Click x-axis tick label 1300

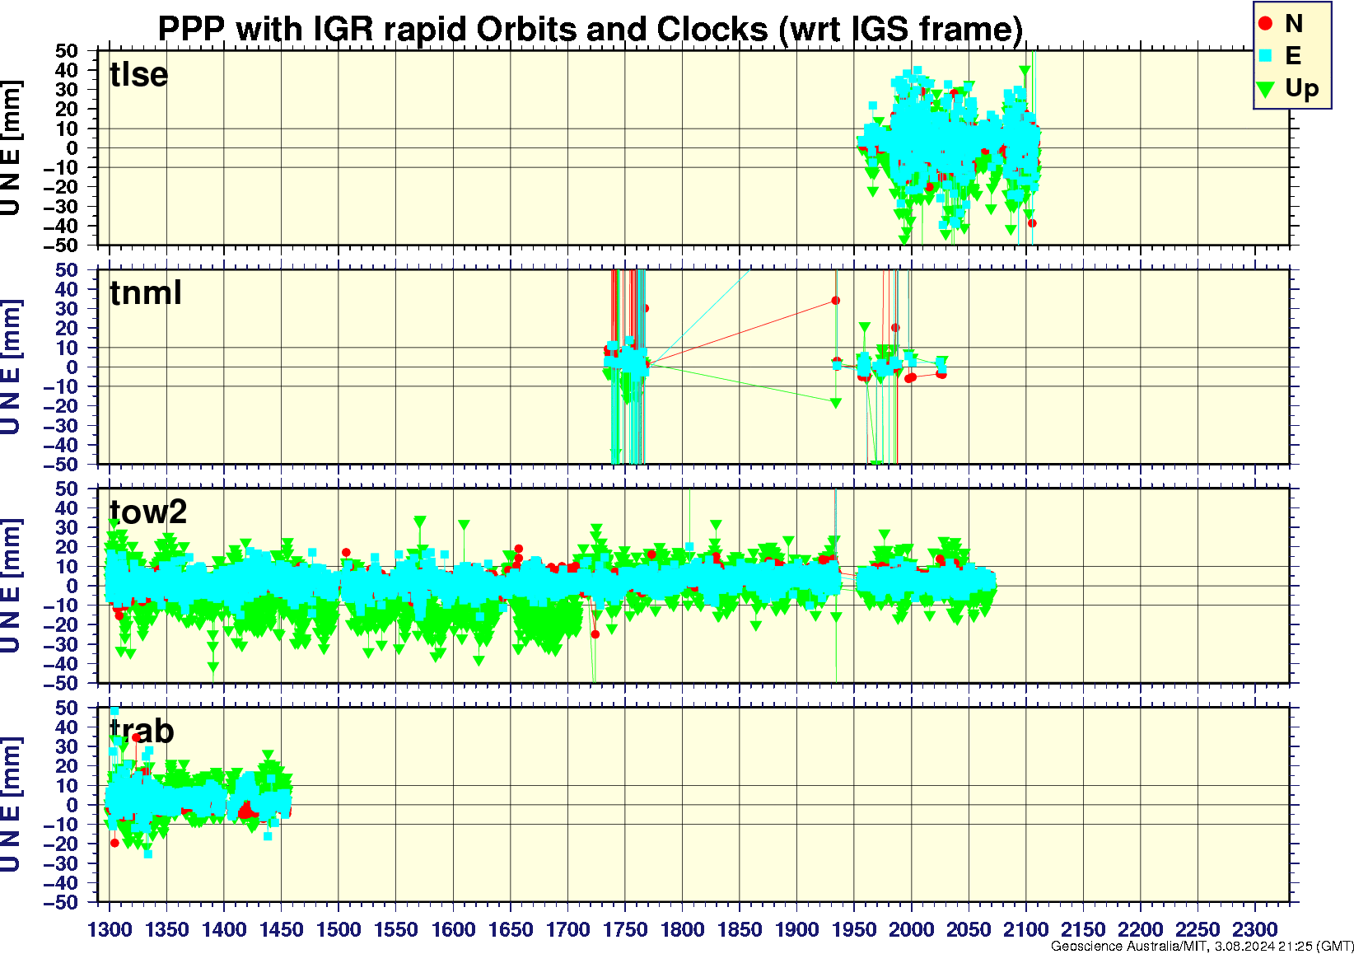click(110, 929)
